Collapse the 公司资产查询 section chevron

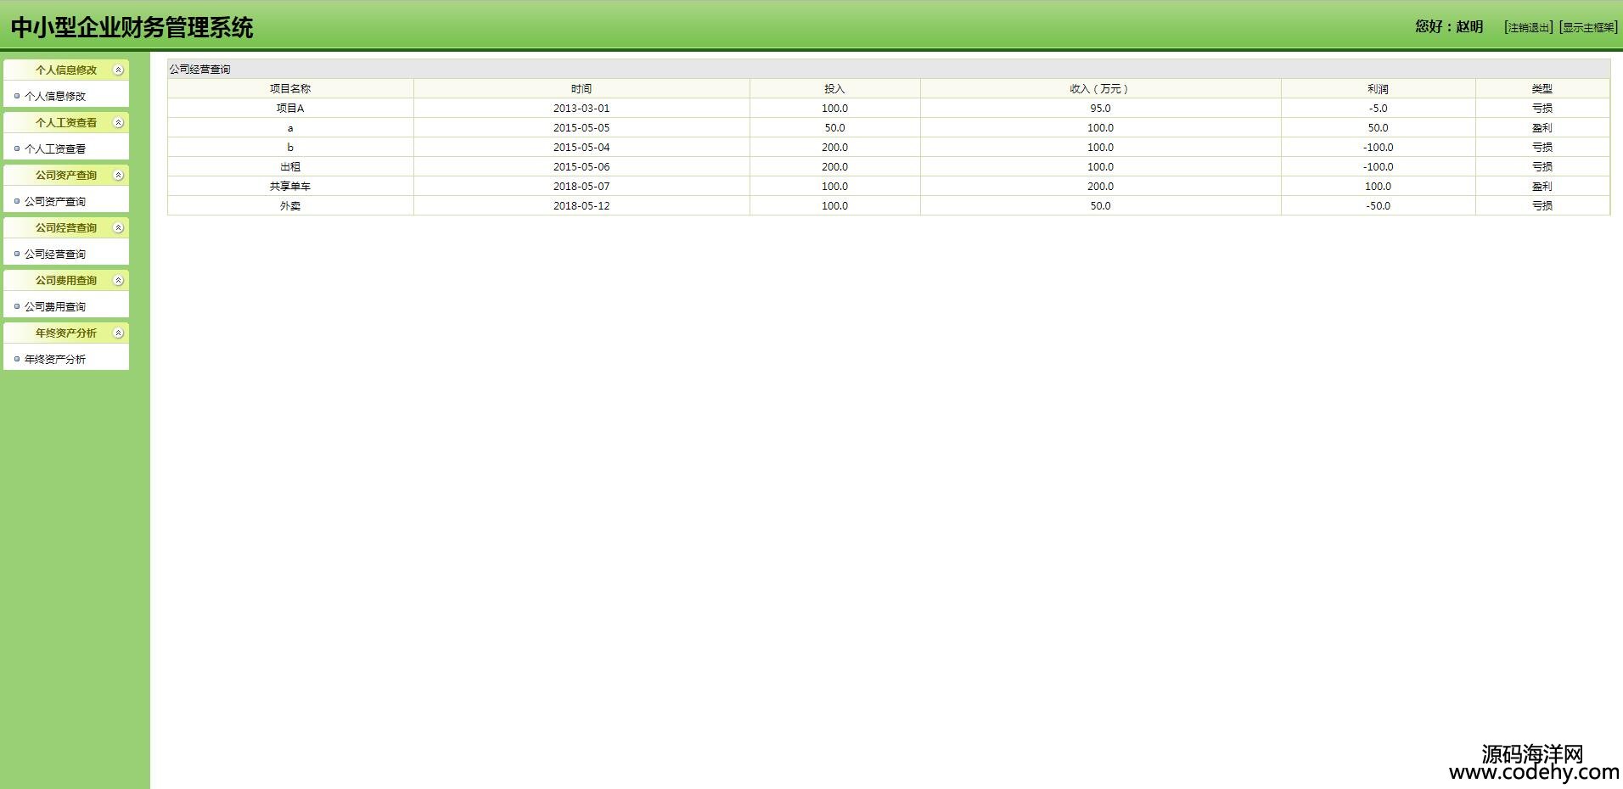(x=119, y=176)
